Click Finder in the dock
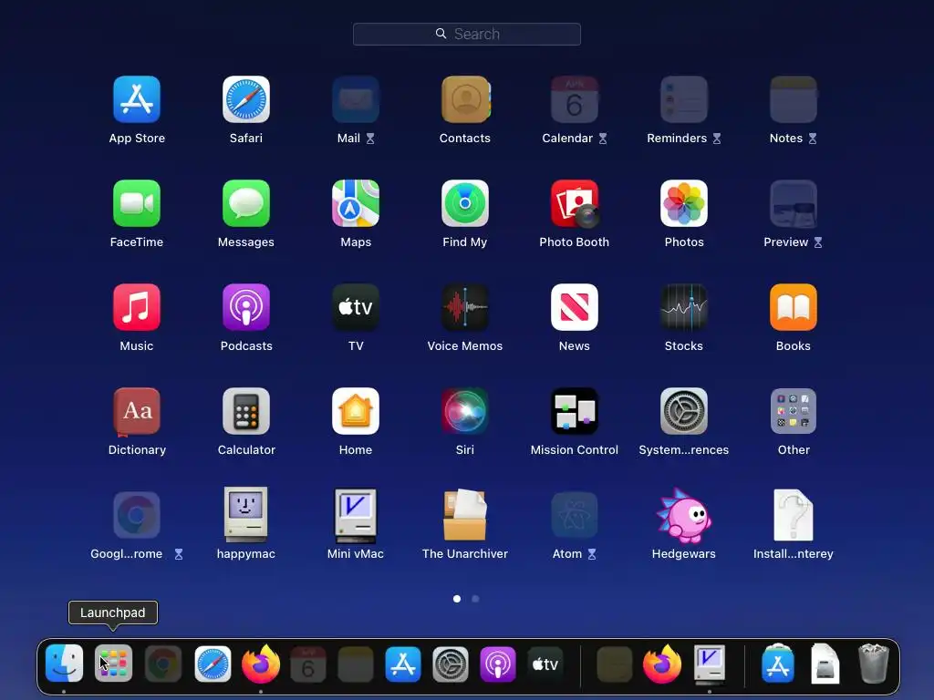This screenshot has height=700, width=934. tap(65, 664)
